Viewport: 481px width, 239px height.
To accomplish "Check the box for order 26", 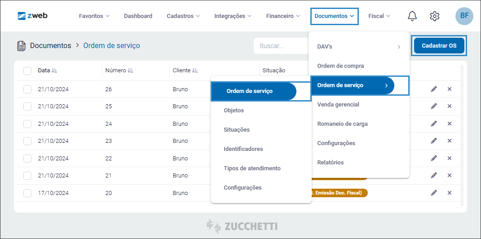I will click(27, 89).
